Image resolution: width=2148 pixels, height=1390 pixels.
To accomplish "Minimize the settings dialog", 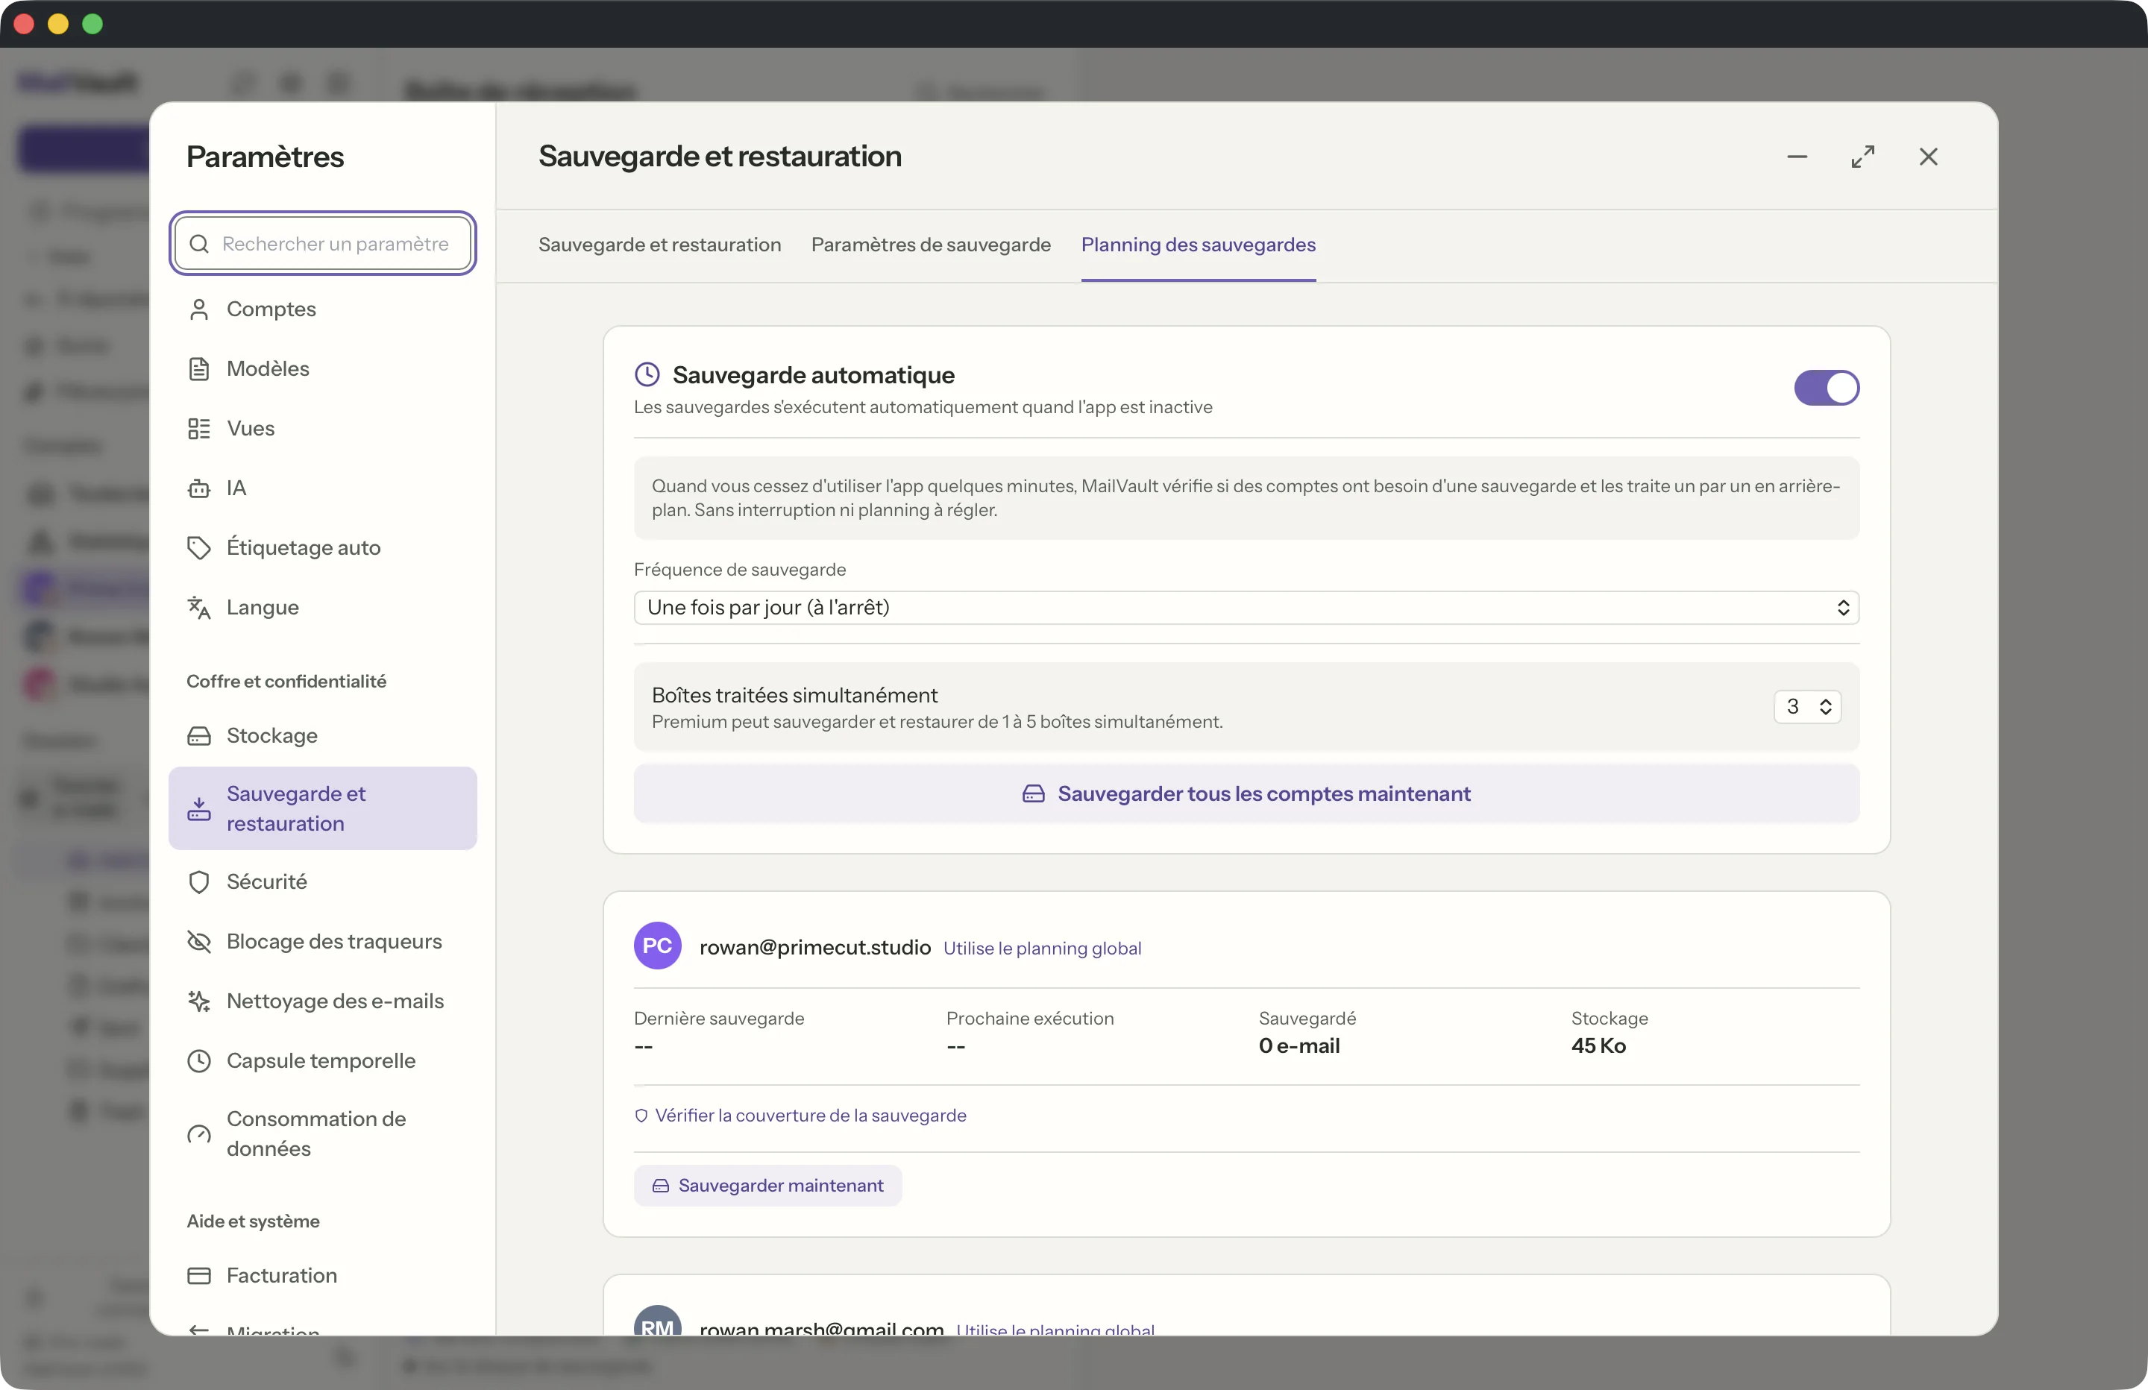I will pyautogui.click(x=1797, y=156).
